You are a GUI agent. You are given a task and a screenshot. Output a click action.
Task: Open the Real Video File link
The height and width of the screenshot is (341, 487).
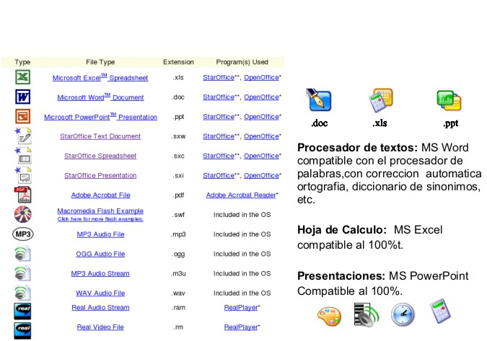click(x=100, y=327)
